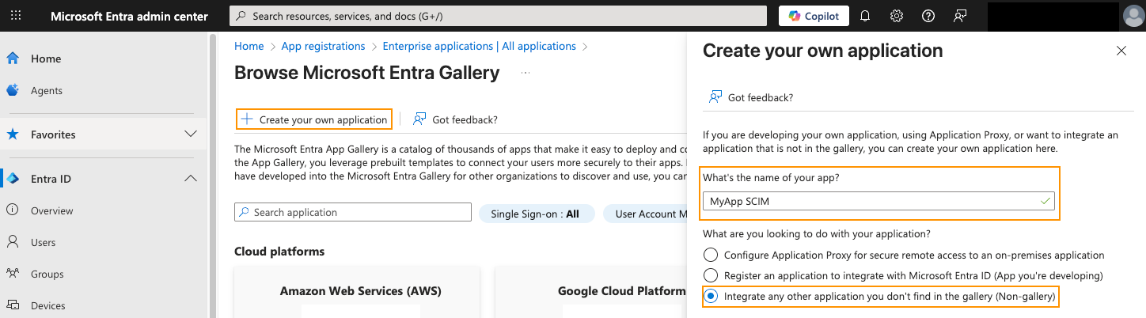The image size is (1146, 318).
Task: Go to Home breadcrumb link
Action: point(249,46)
